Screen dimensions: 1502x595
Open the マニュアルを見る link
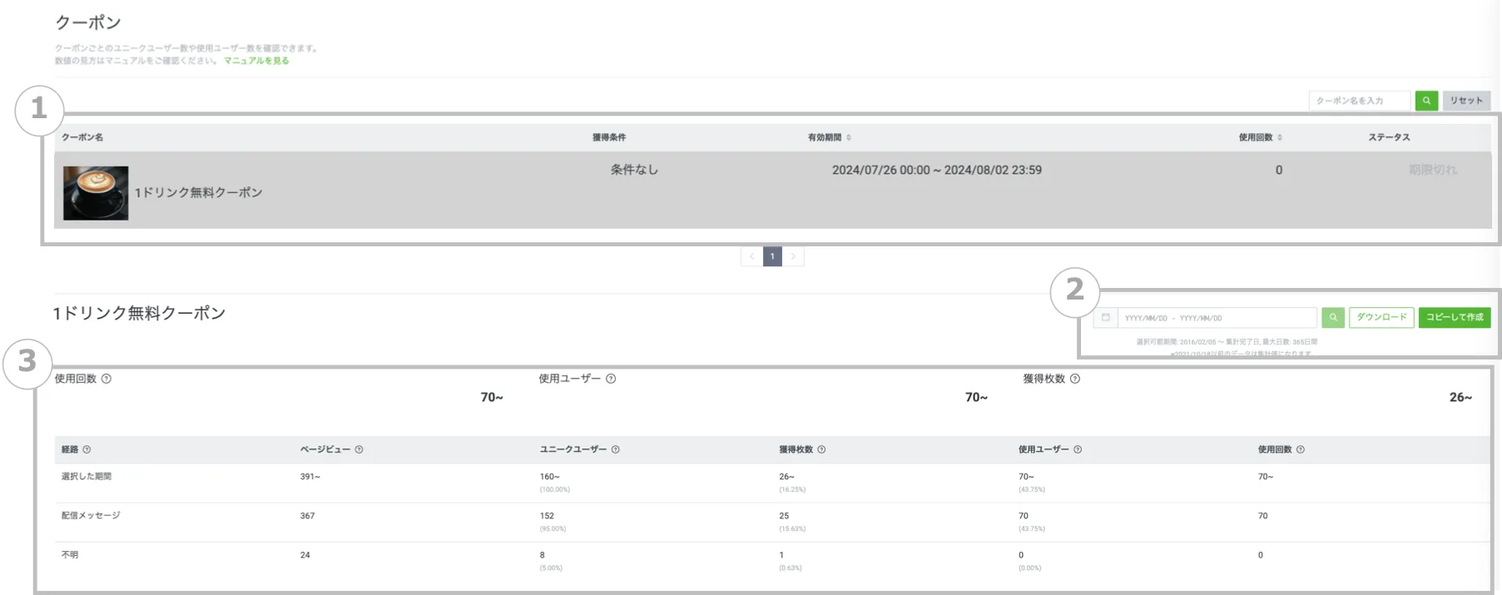click(256, 61)
